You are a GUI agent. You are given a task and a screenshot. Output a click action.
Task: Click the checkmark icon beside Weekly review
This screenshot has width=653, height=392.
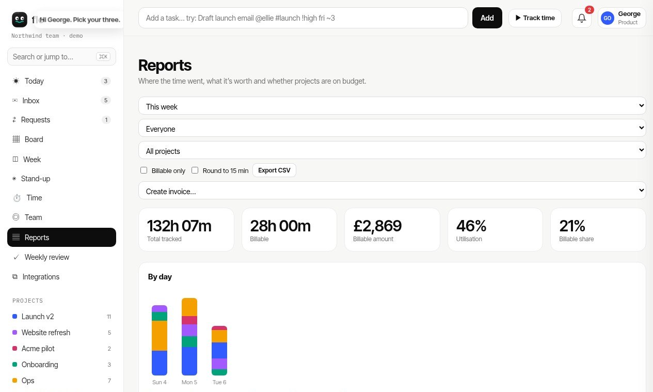click(16, 257)
